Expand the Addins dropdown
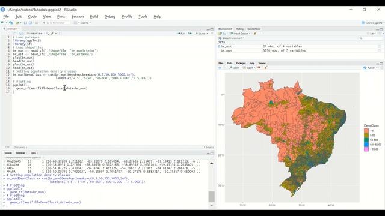Screen dimensions: 385x216 (x=86, y=23)
